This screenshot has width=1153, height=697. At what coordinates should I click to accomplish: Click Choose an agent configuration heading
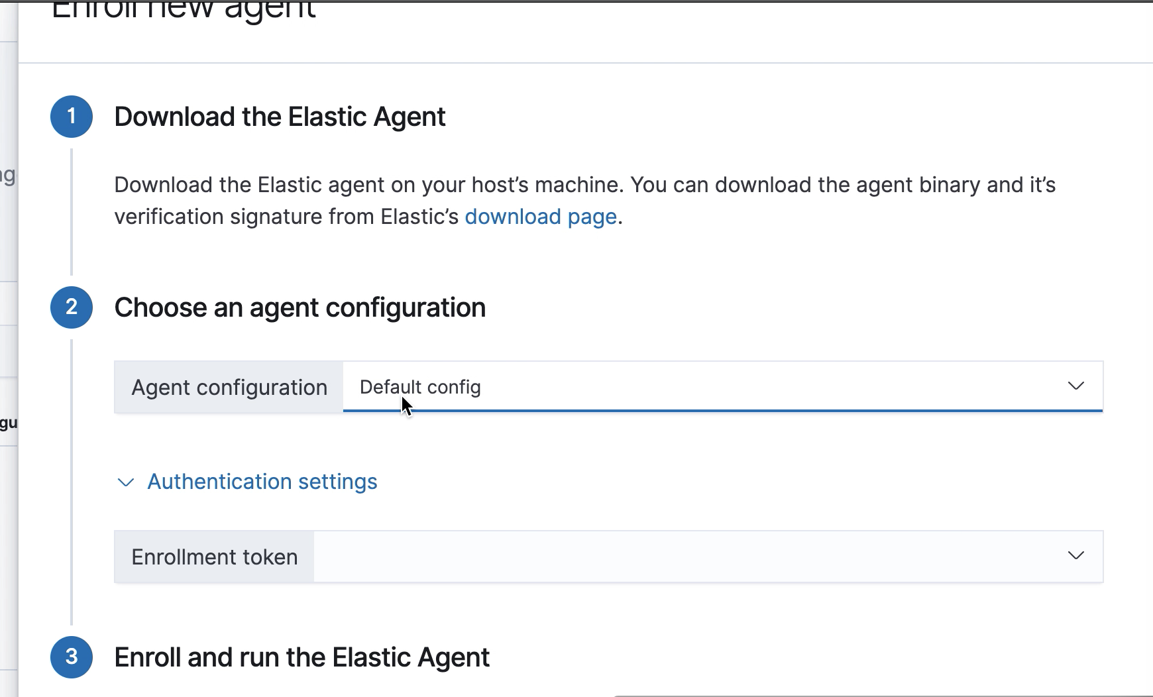300,308
